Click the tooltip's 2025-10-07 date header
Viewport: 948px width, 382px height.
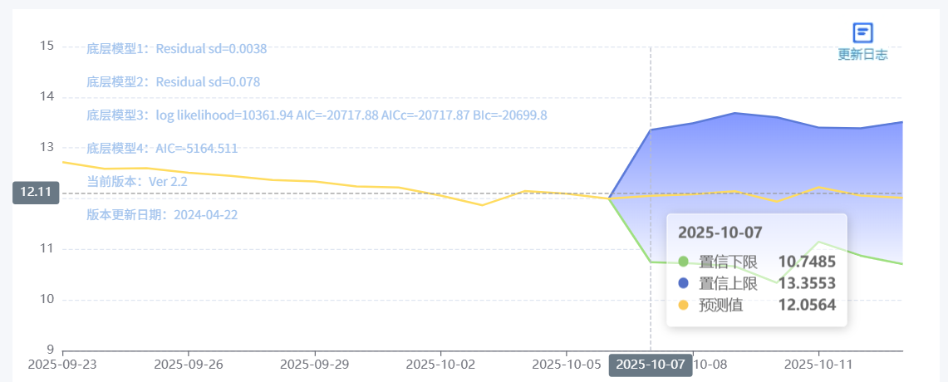click(720, 233)
